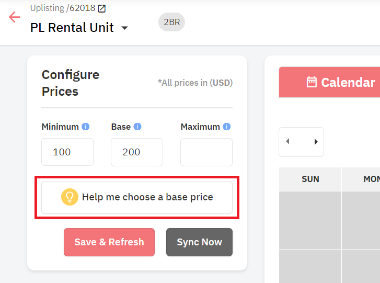
Task: Select the first calendar cell under SUN
Action: tap(310, 220)
